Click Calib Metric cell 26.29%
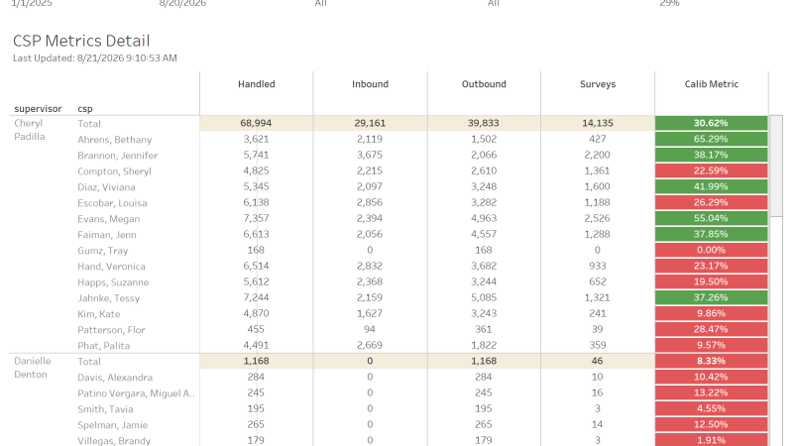This screenshot has height=446, width=793. [711, 202]
